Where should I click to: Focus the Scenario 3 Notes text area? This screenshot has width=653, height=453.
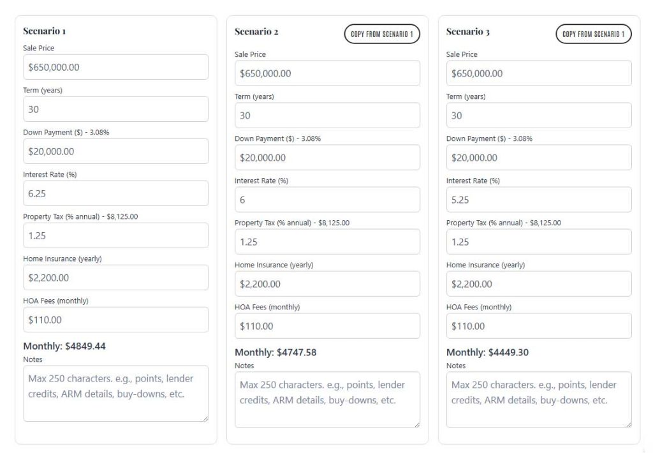click(539, 399)
